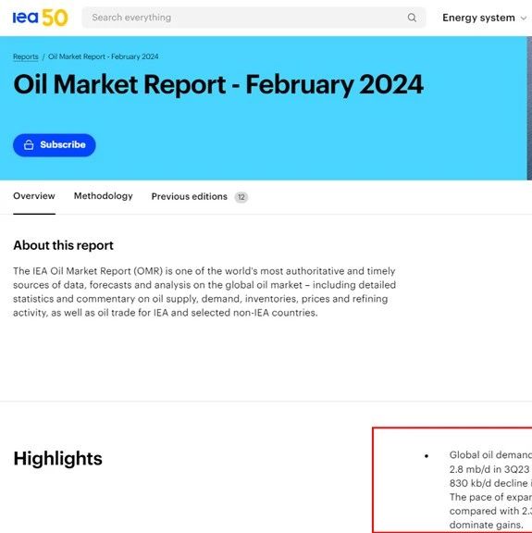Viewport: 532px width, 533px height.
Task: Click the bullet point in highlights box
Action: [x=427, y=456]
